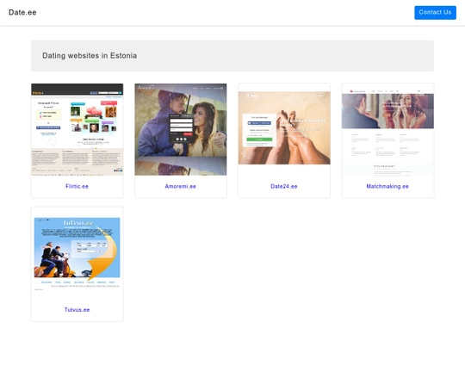
Task: Click the Dating websites in Estonia heading
Action: [90, 56]
